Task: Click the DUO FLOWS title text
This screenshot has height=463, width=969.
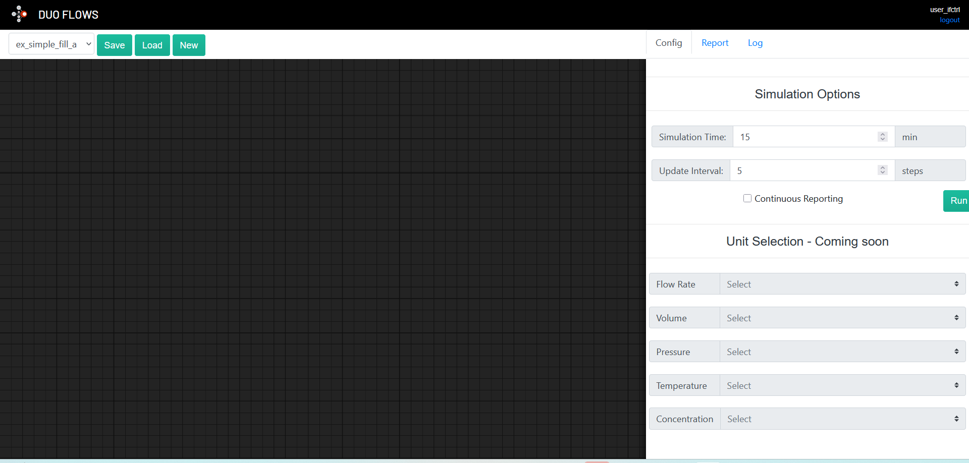Action: (x=69, y=15)
